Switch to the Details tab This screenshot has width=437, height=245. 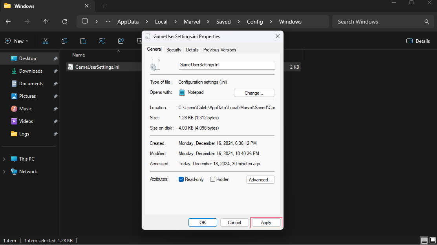(x=192, y=49)
